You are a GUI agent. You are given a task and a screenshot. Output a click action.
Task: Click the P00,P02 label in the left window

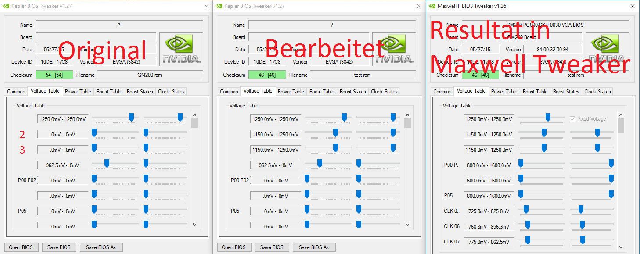point(26,180)
